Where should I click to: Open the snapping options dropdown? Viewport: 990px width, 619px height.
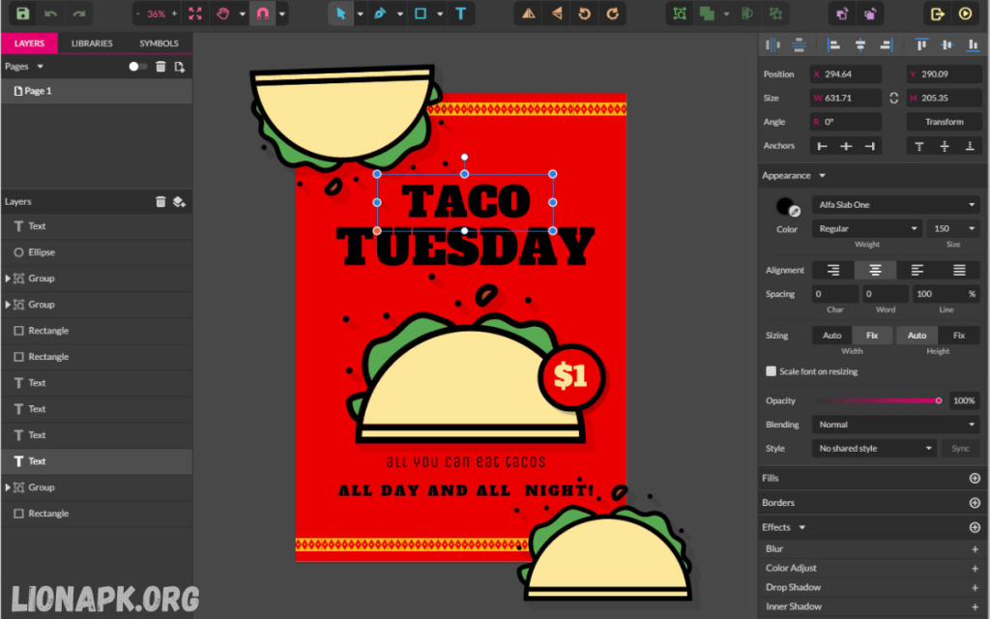pos(282,14)
